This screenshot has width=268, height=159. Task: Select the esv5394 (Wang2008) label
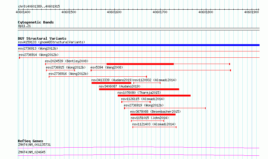pyautogui.click(x=107, y=67)
